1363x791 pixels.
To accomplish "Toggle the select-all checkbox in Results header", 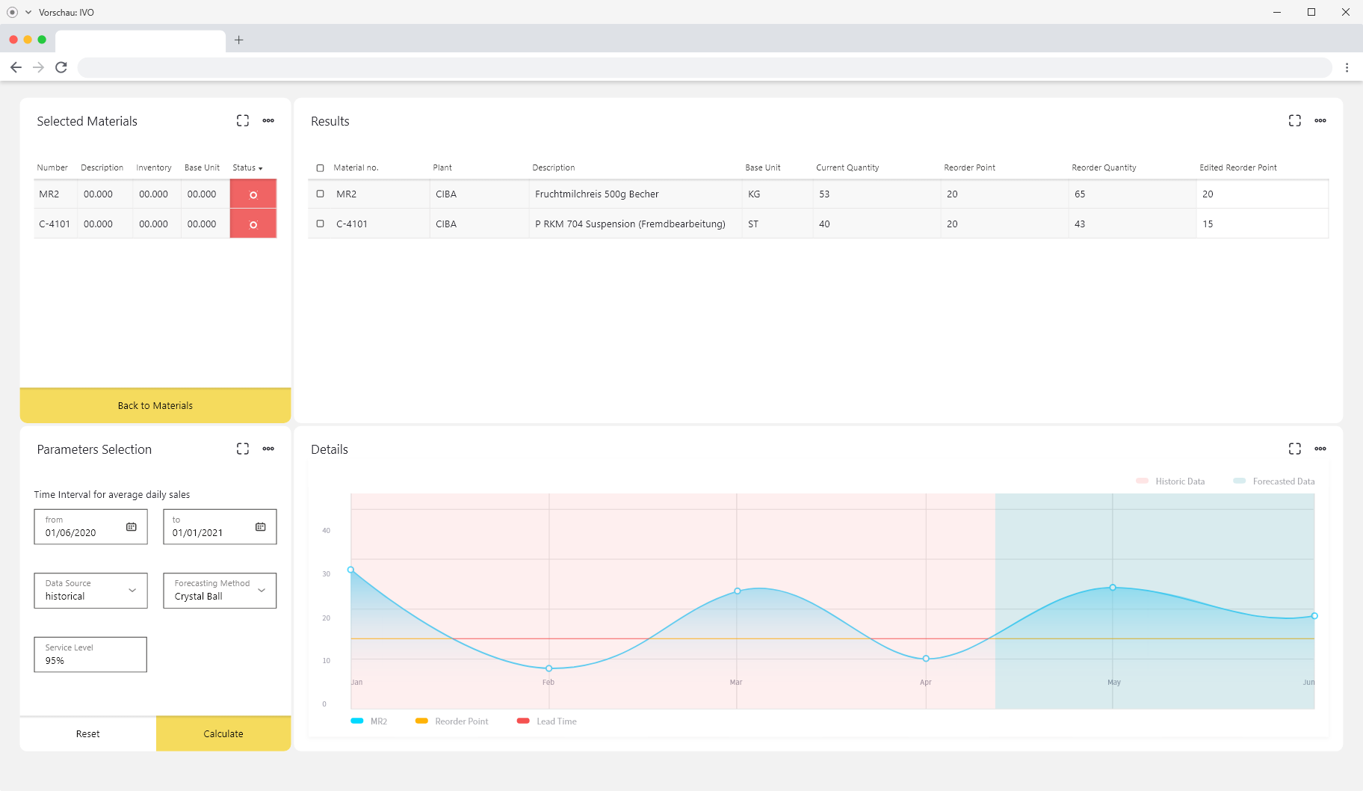I will tap(321, 168).
